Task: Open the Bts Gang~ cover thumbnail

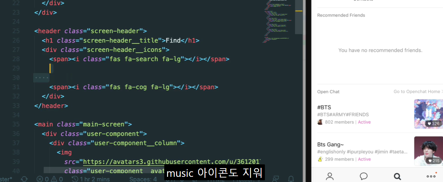Action: (x=428, y=151)
